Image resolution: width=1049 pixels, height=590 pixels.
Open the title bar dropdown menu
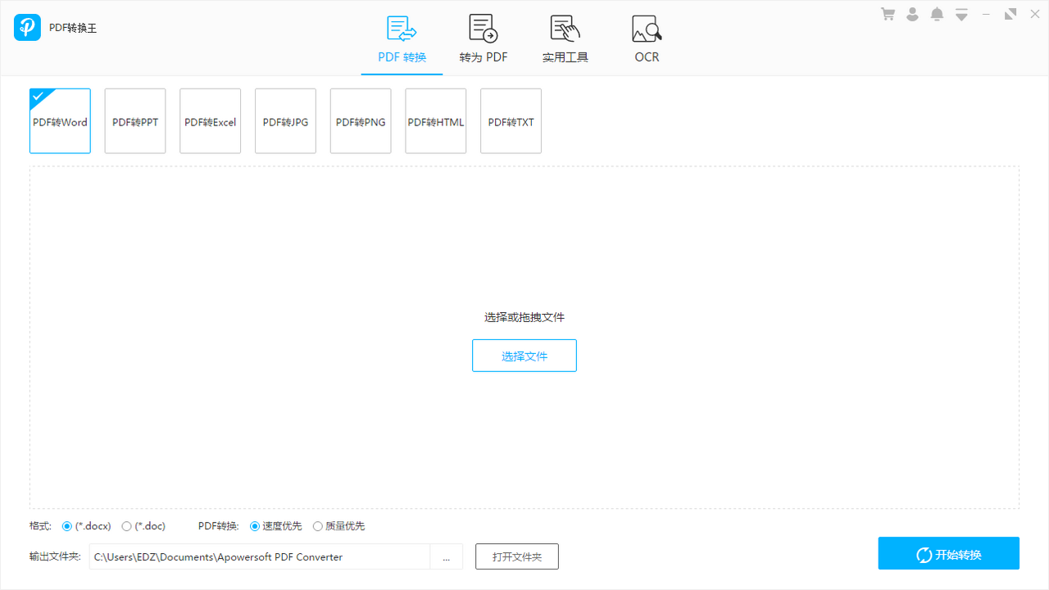pyautogui.click(x=960, y=14)
